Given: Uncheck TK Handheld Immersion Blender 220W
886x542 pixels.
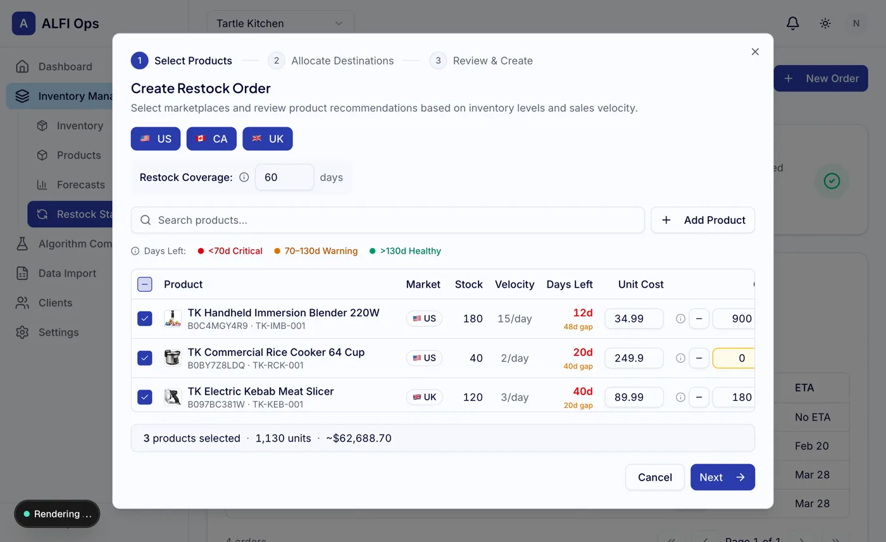Looking at the screenshot, I should click(x=144, y=319).
